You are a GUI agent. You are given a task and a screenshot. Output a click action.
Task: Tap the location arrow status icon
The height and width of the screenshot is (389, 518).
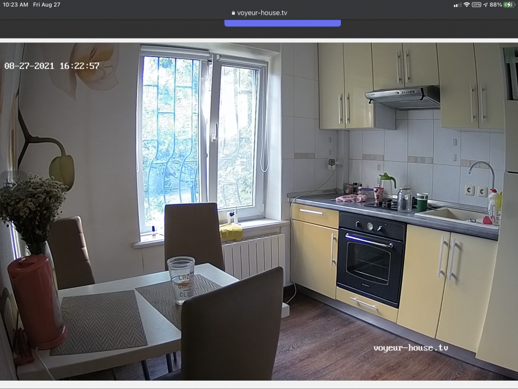(485, 5)
